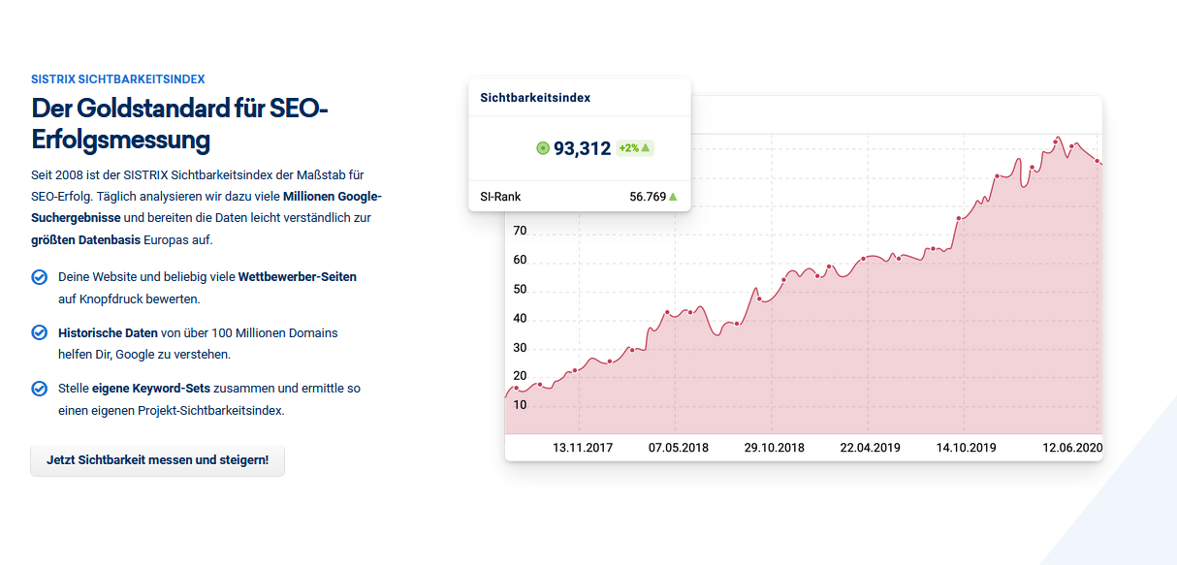Click the SISTRIX SICHTBARKEITSINDEX label
Viewport: 1177px width, 565px height.
pos(118,79)
